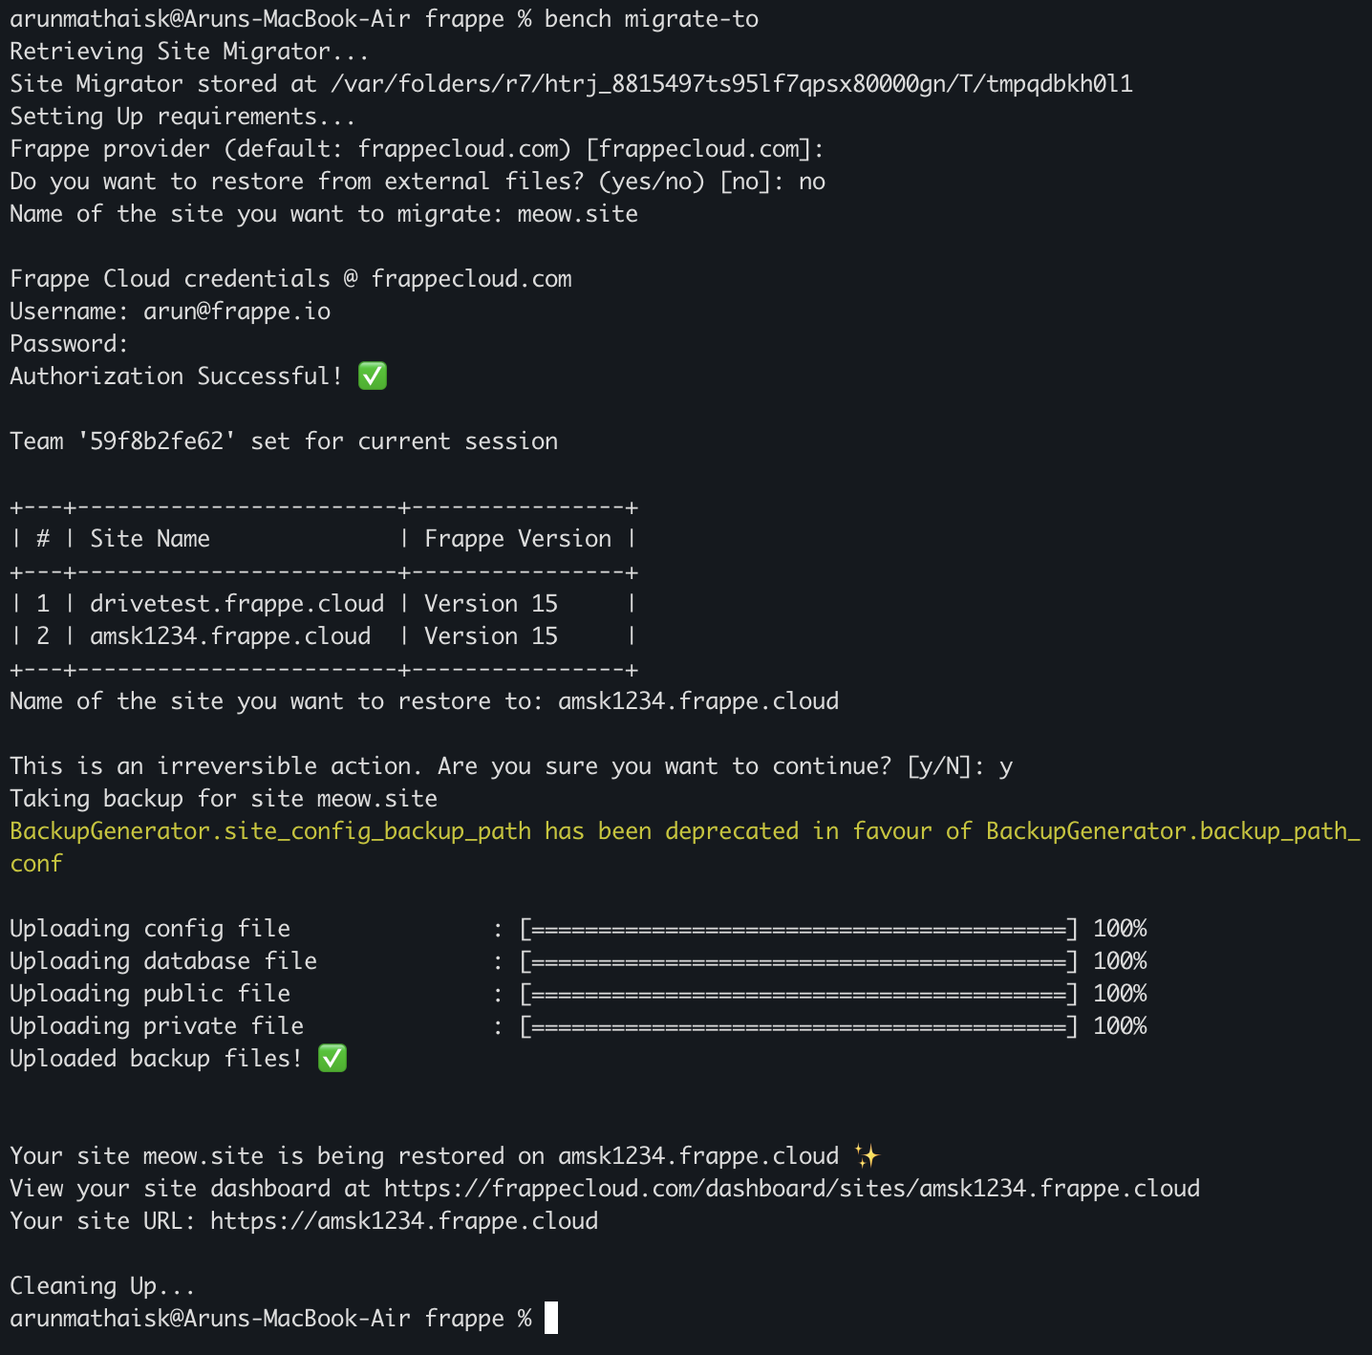
Task: Click the green checkmark after Uploaded backup files
Action: click(x=332, y=1058)
